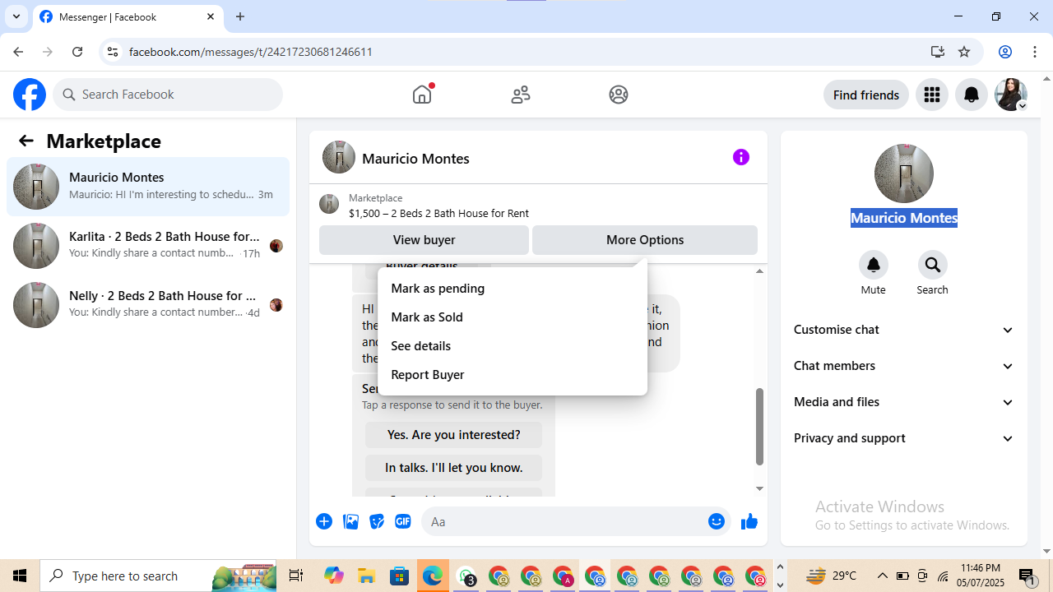Click the chat header Mauricio Montes avatar
Screen dimensions: 1053x592
[339, 157]
